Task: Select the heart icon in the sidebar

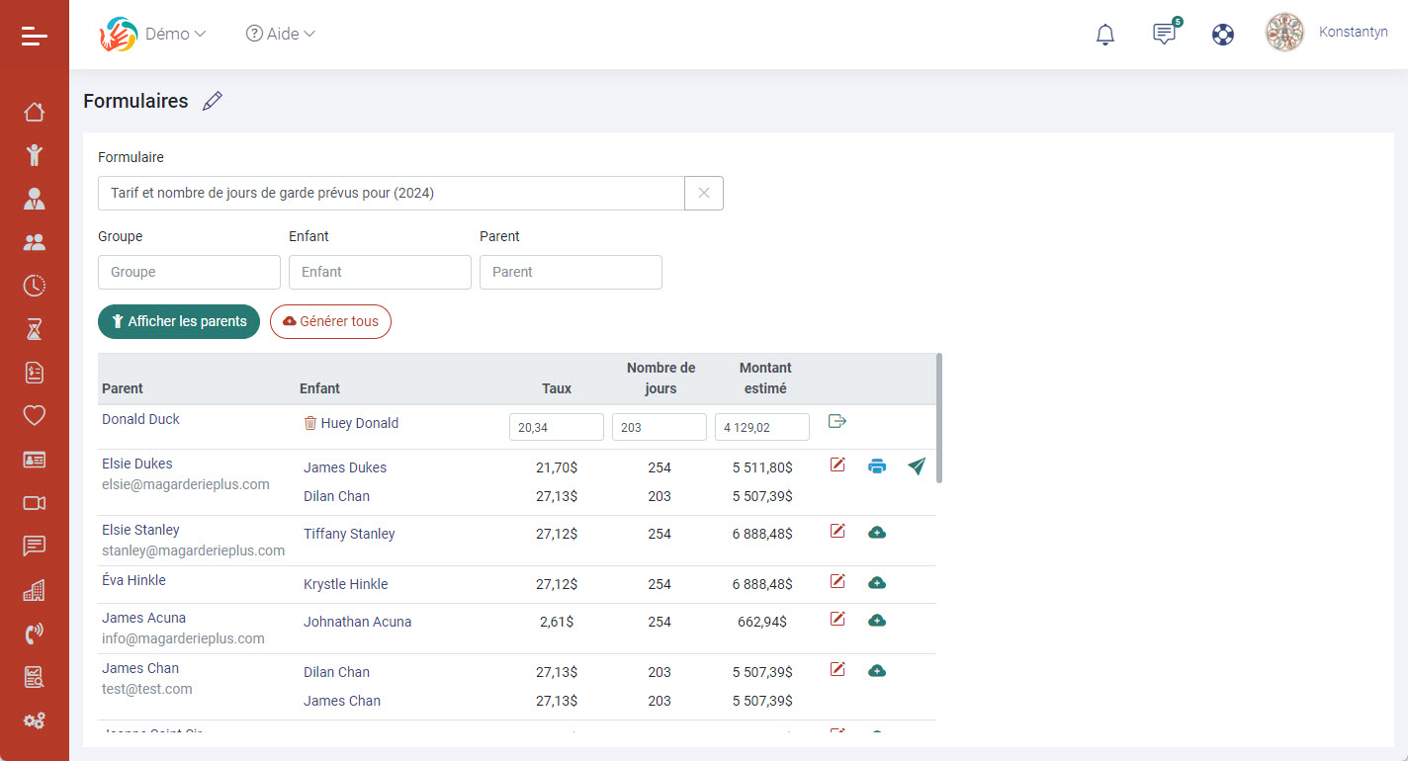Action: (x=34, y=415)
